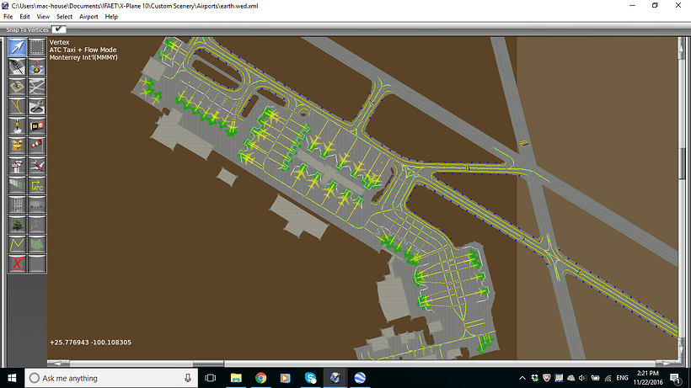Click the coordinates '+25.776943 -100.108305'
The width and height of the screenshot is (691, 388).
click(90, 343)
